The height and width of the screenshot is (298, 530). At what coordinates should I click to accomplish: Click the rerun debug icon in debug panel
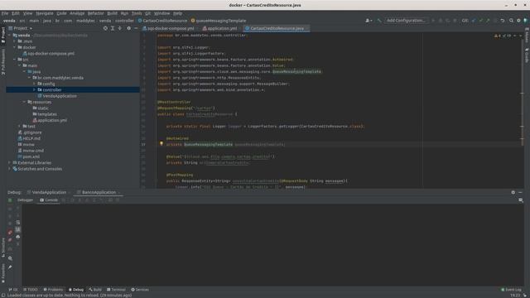10,200
